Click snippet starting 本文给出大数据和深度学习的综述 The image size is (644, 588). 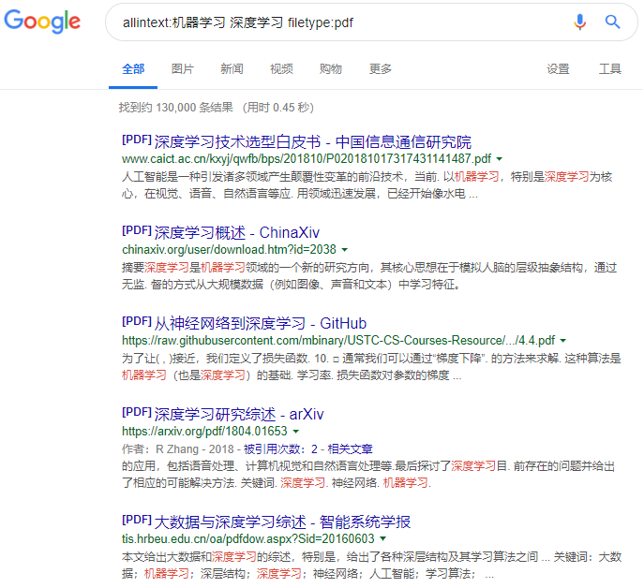click(372, 565)
